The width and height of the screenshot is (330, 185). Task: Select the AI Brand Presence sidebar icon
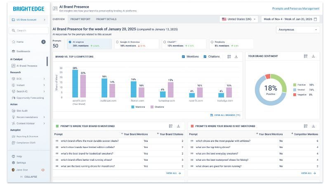pos(14,66)
